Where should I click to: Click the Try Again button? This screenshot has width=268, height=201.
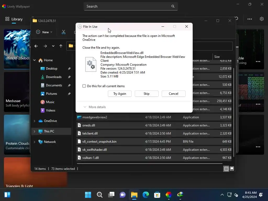coord(120,94)
